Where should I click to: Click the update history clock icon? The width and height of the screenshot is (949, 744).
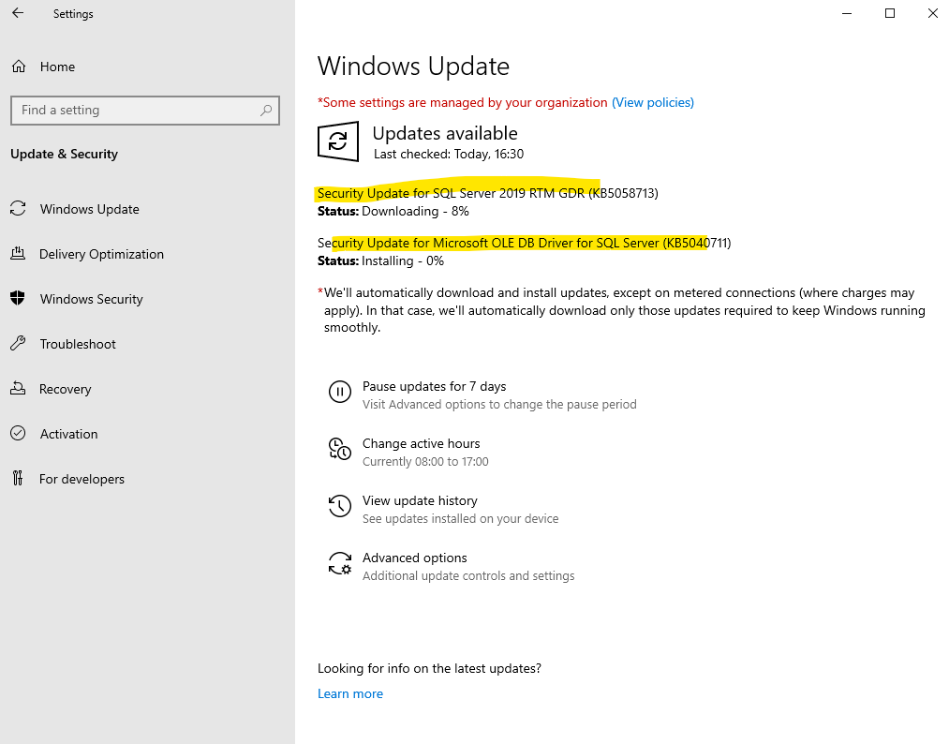coord(339,506)
